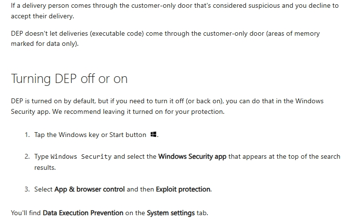Viewport: 356px width, 219px height.
Task: Click the list number 3 marker
Action: [x=27, y=189]
